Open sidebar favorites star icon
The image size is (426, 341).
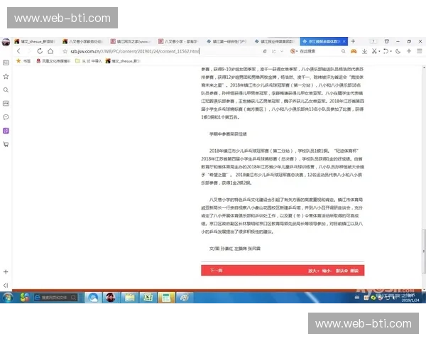(6, 77)
